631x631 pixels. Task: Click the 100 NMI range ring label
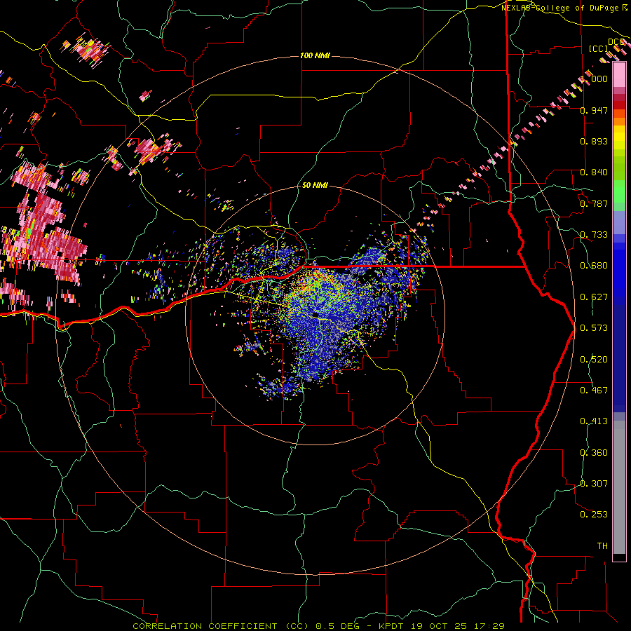point(315,55)
